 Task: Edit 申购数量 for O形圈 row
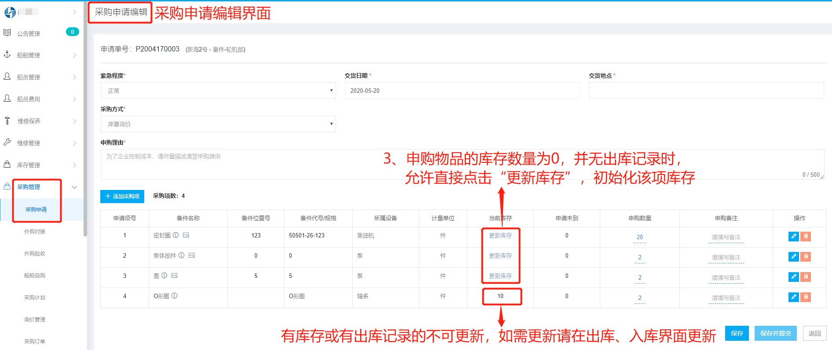pyautogui.click(x=640, y=298)
